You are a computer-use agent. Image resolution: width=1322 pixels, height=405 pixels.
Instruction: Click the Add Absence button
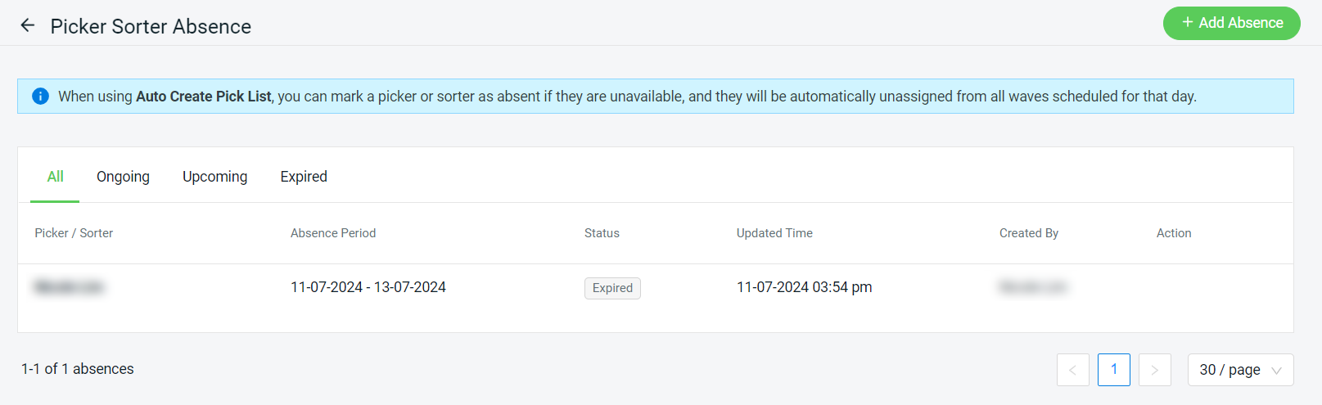1231,23
